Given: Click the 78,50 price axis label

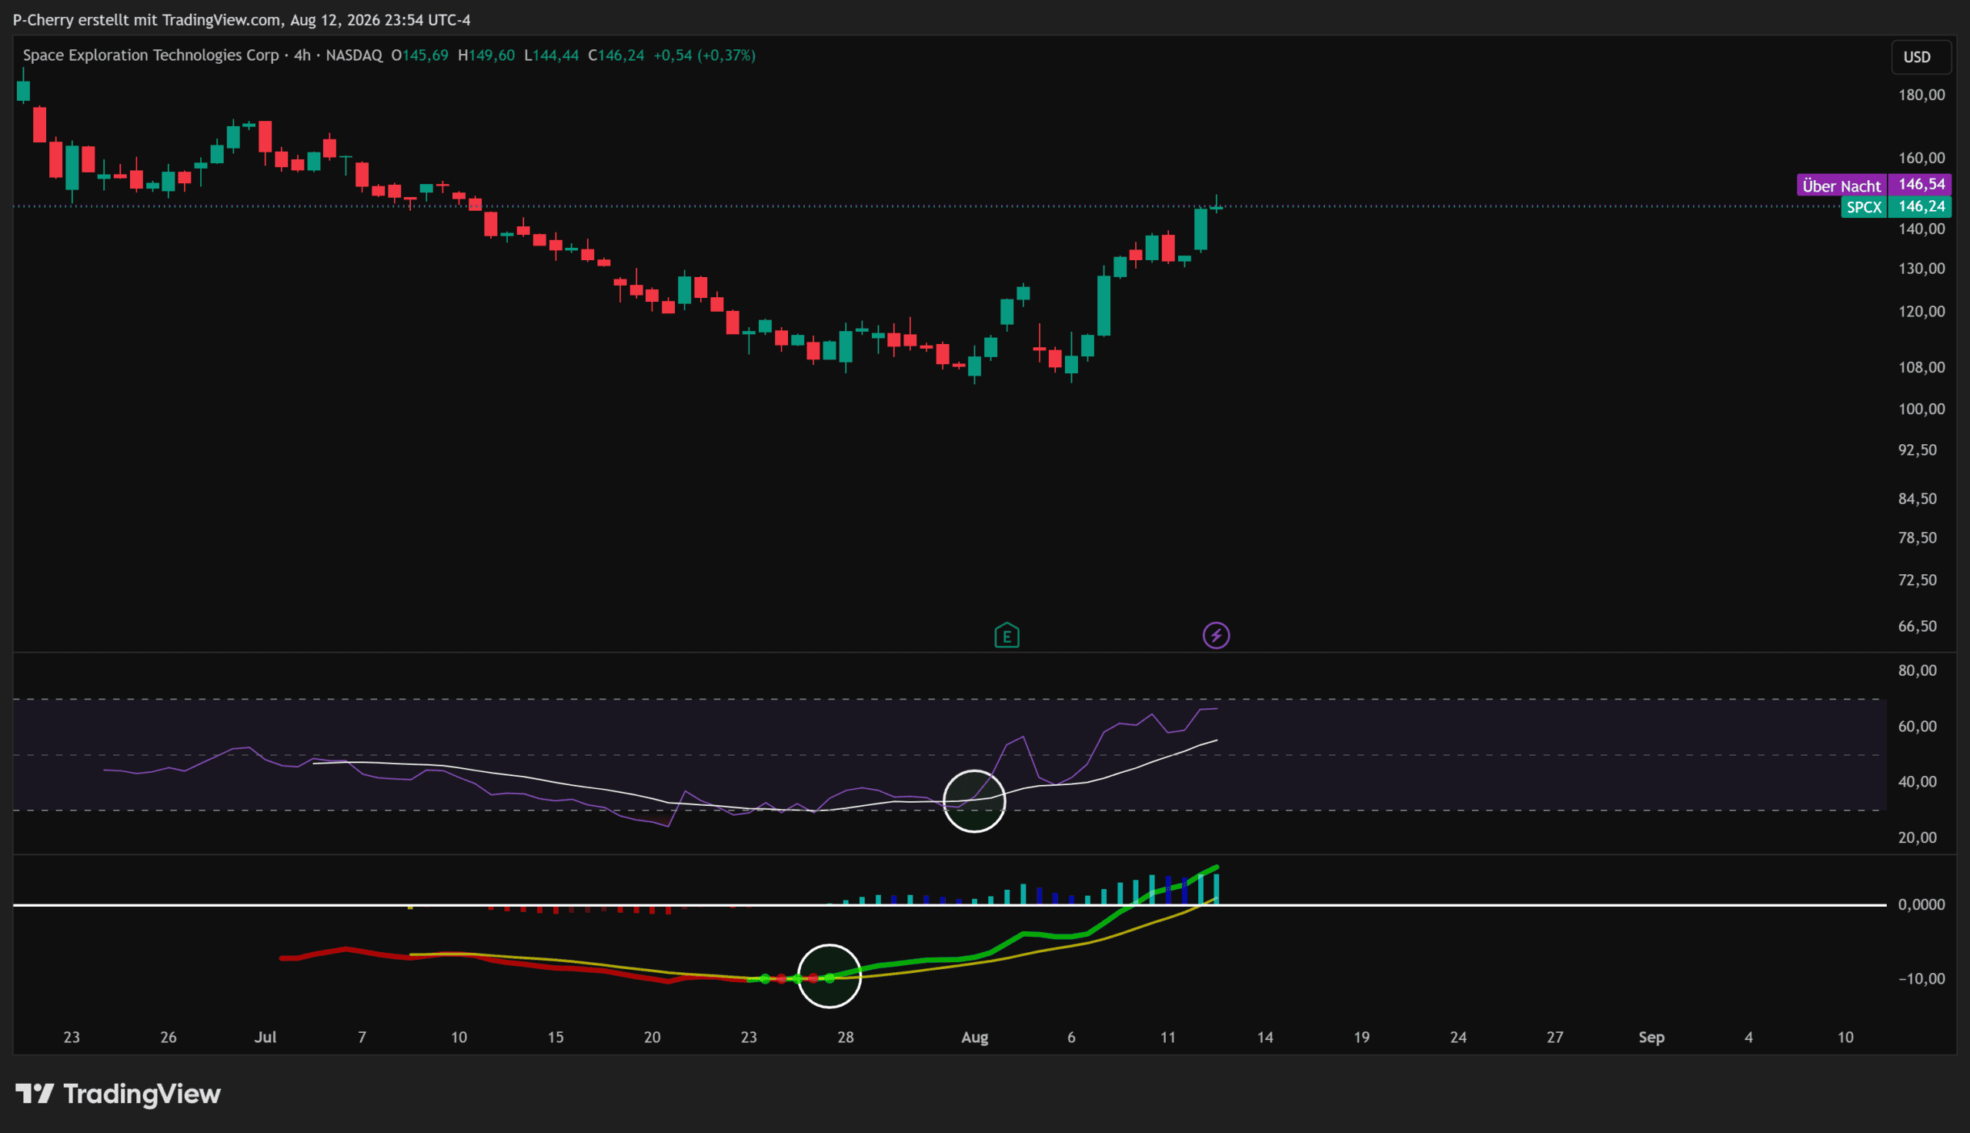Looking at the screenshot, I should click(x=1917, y=538).
